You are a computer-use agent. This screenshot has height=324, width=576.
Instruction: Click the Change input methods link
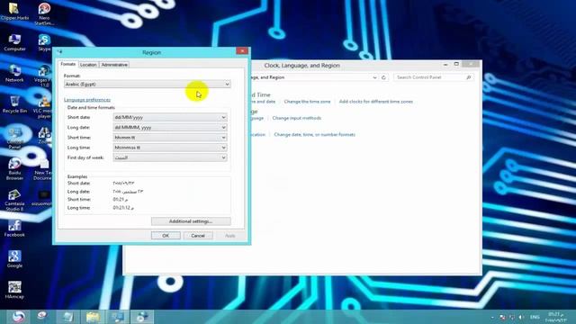click(297, 118)
